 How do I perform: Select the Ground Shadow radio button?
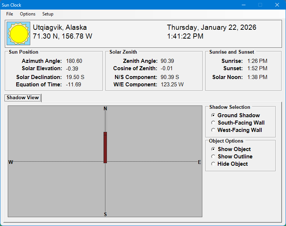(x=213, y=115)
